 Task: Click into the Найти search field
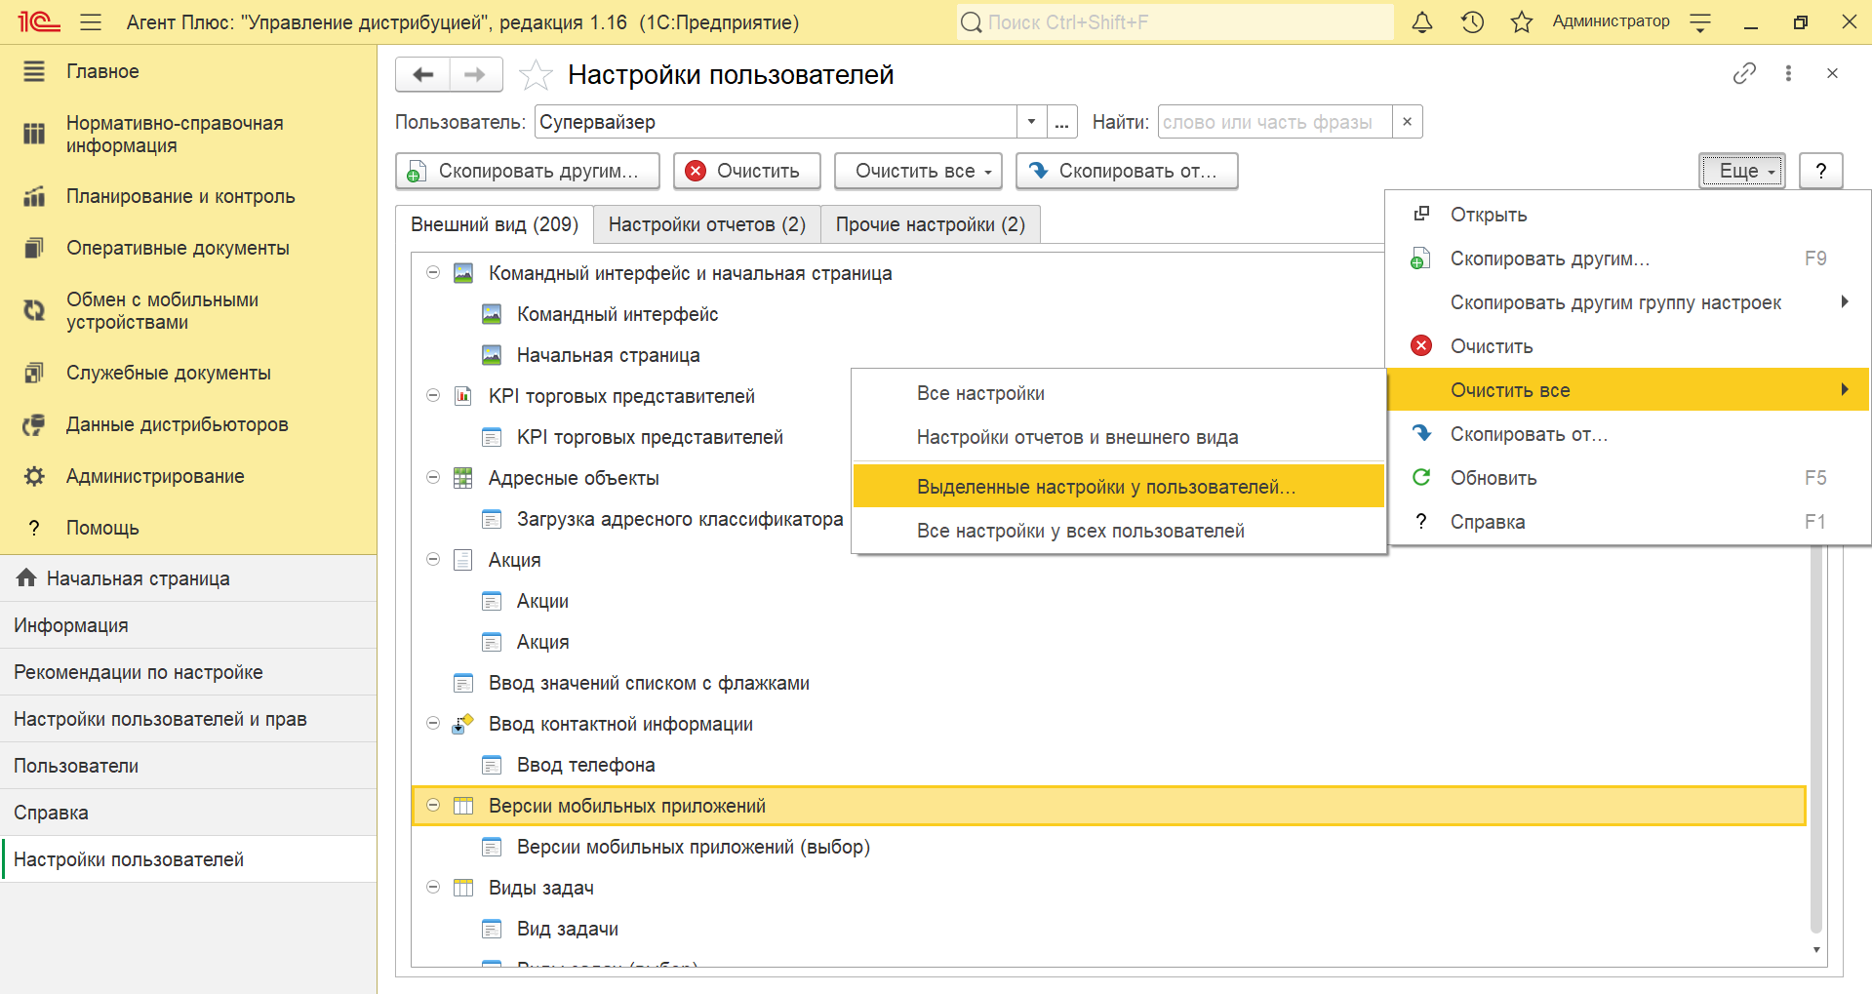[x=1275, y=122]
